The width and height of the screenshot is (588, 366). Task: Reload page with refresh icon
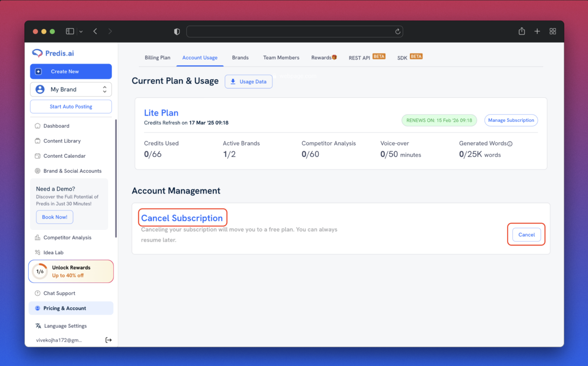click(x=397, y=31)
